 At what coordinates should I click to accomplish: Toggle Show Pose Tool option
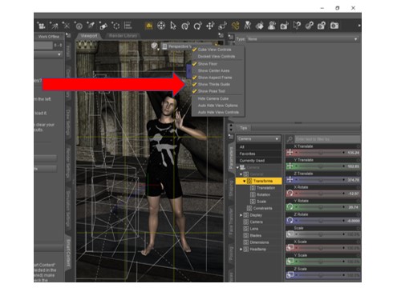point(212,91)
